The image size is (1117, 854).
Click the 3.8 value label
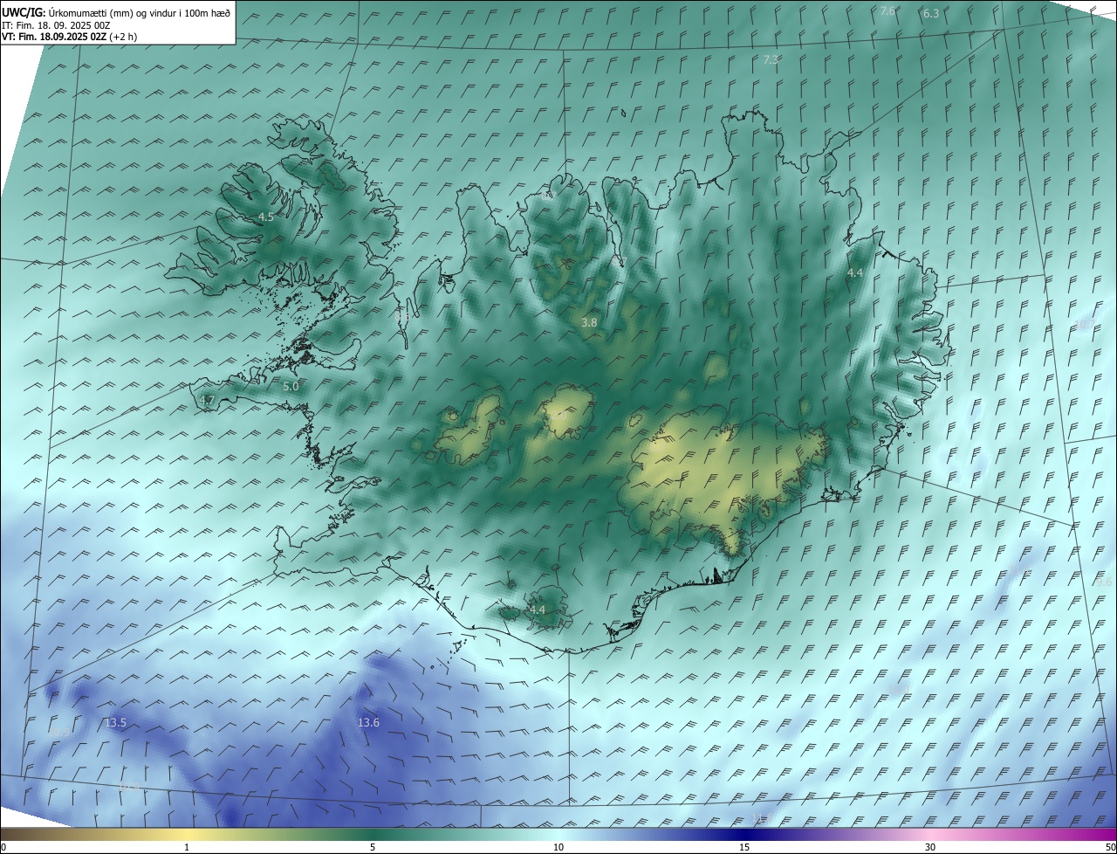coord(589,323)
